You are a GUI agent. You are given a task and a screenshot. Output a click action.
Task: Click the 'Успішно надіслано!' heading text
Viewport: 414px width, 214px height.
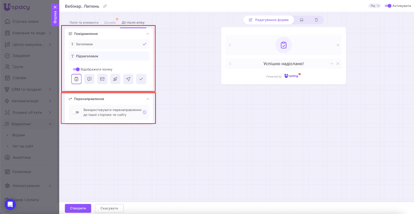click(x=284, y=64)
